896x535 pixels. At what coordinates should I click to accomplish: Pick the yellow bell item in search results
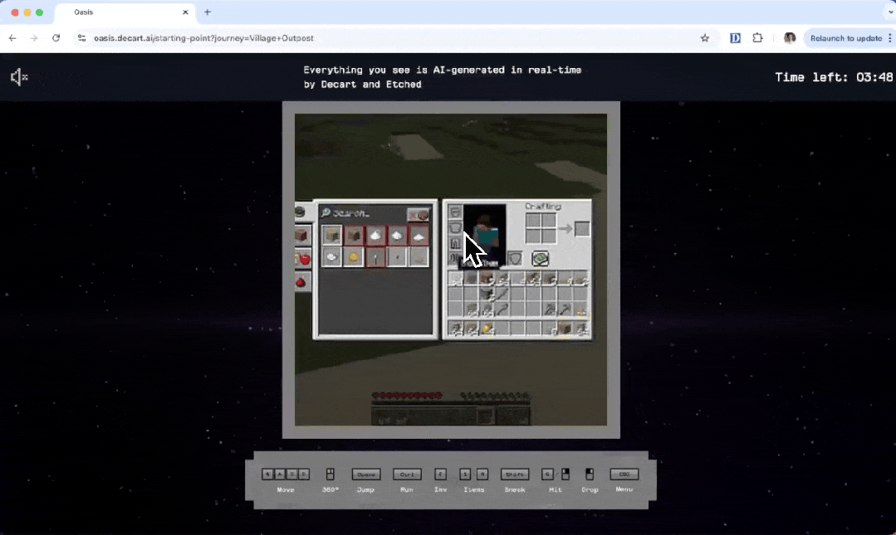[x=353, y=258]
